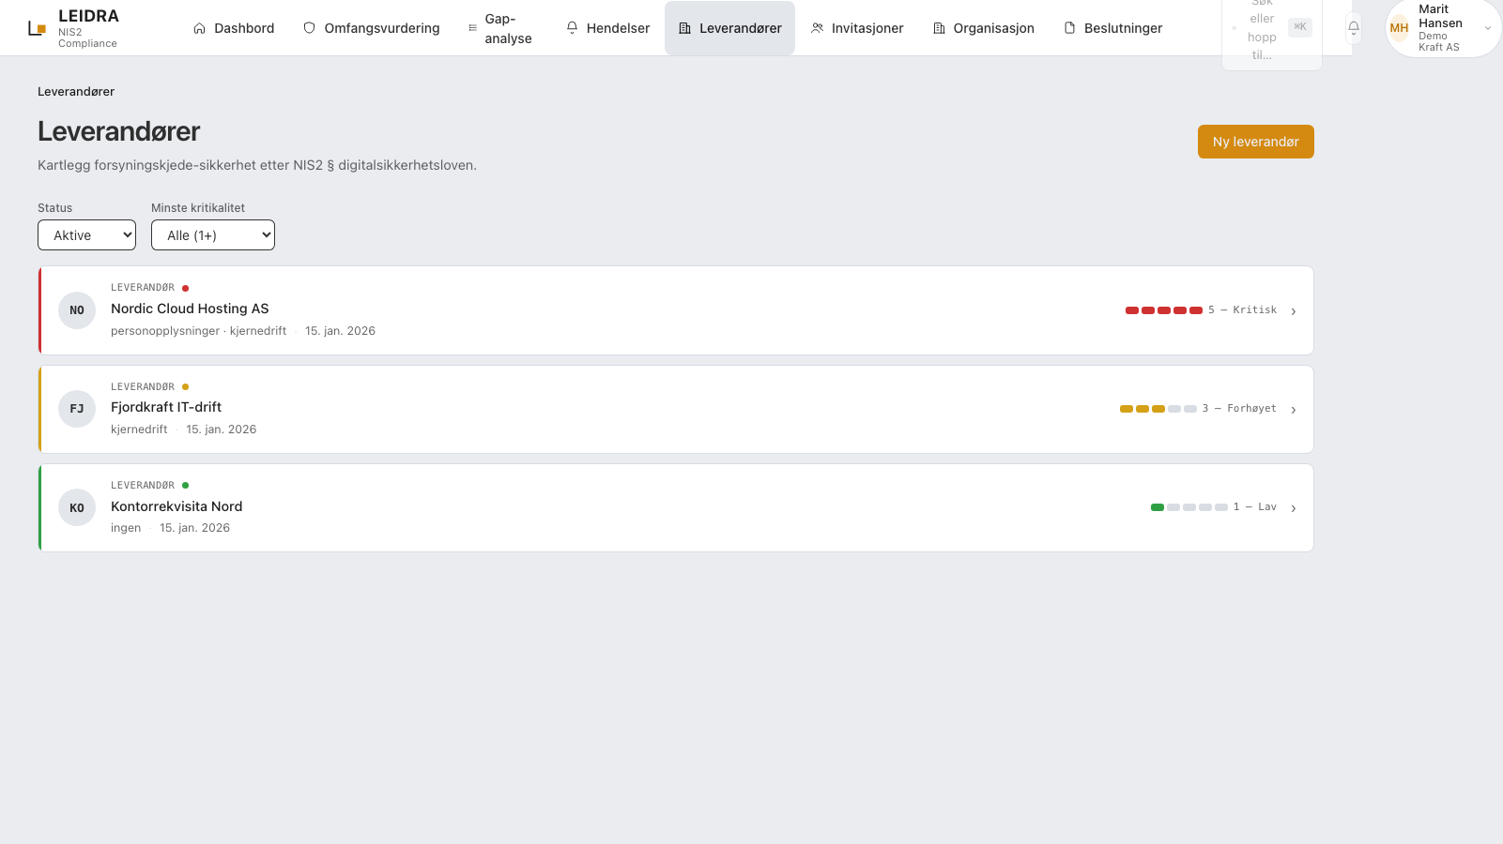Click the Beslutninger document icon
The height and width of the screenshot is (844, 1503).
click(1069, 28)
